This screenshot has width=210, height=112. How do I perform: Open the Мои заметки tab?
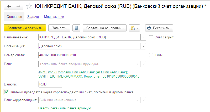click(54, 17)
